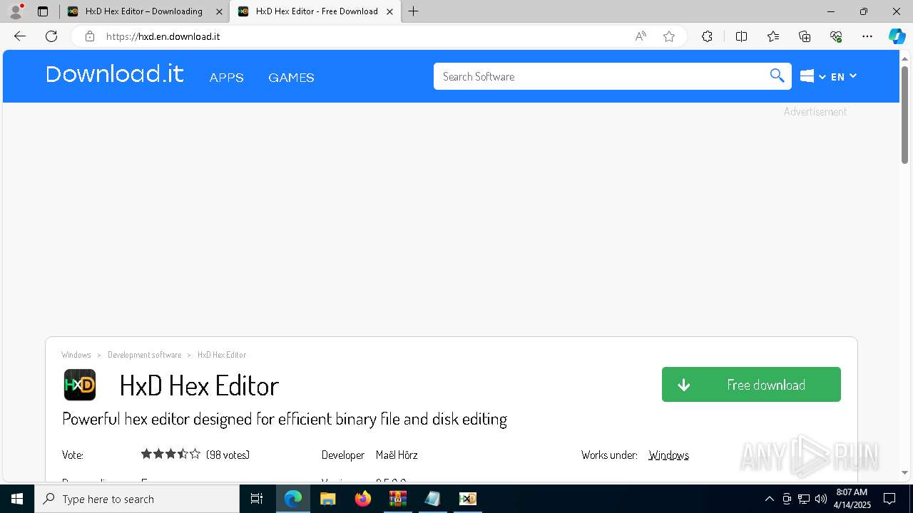
Task: Click the Free download button
Action: tap(751, 385)
